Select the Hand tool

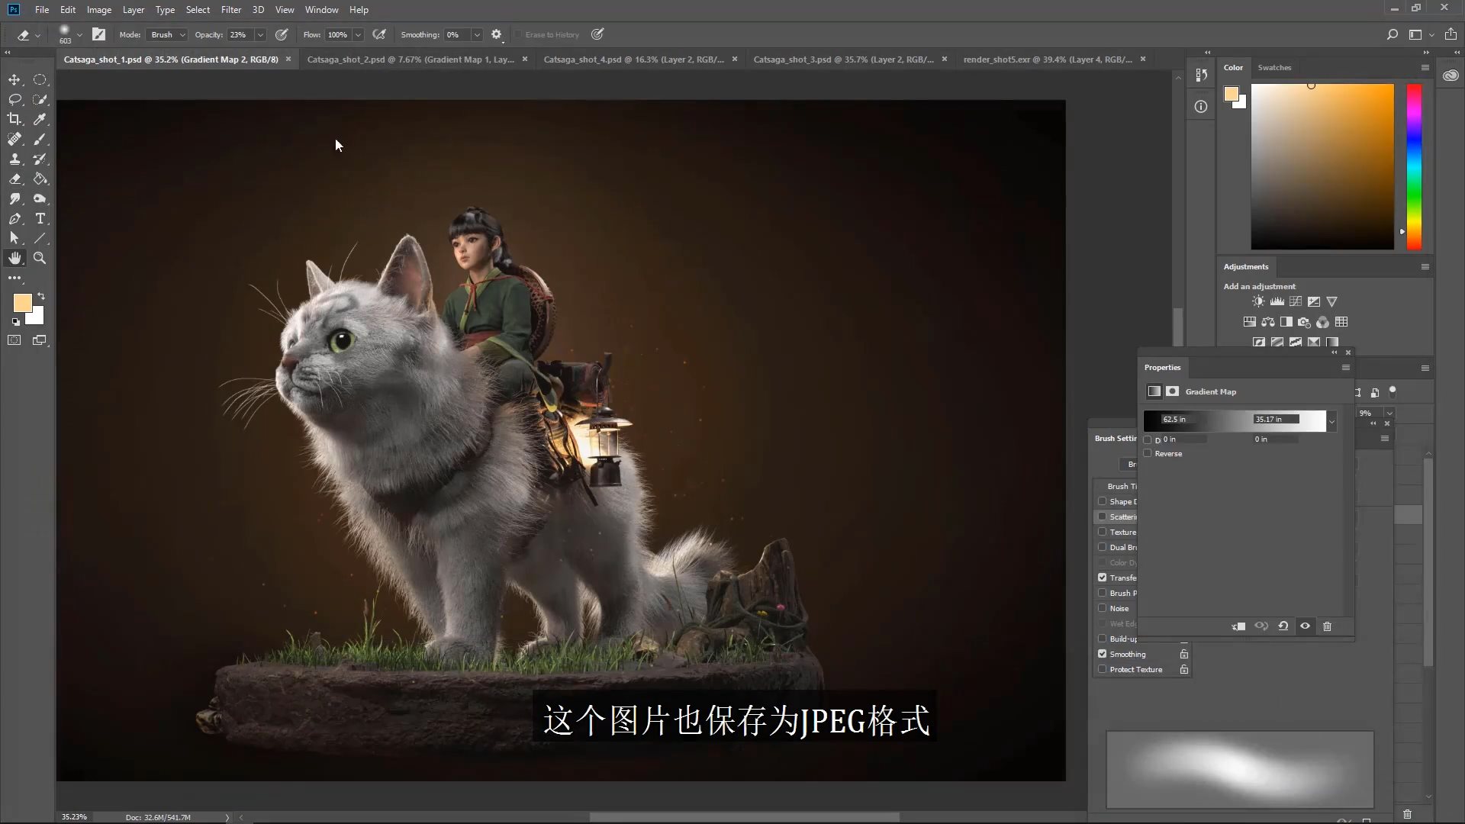[x=14, y=258]
